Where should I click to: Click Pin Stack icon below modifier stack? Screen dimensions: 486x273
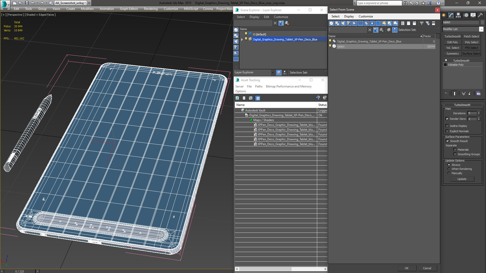[446, 94]
